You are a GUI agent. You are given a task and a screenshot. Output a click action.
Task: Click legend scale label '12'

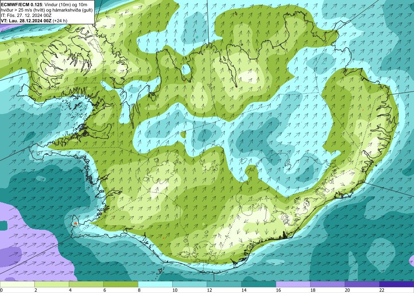209,290
